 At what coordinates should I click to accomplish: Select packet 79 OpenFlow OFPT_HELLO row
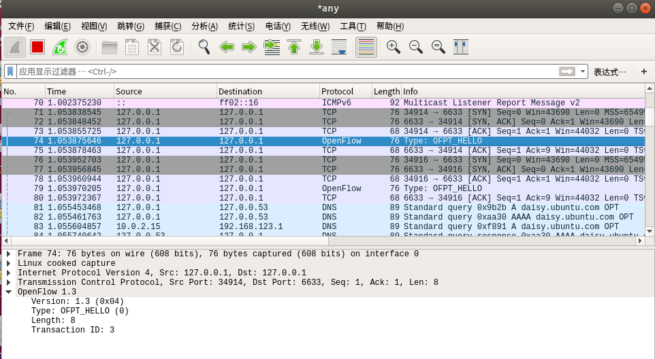click(323, 188)
